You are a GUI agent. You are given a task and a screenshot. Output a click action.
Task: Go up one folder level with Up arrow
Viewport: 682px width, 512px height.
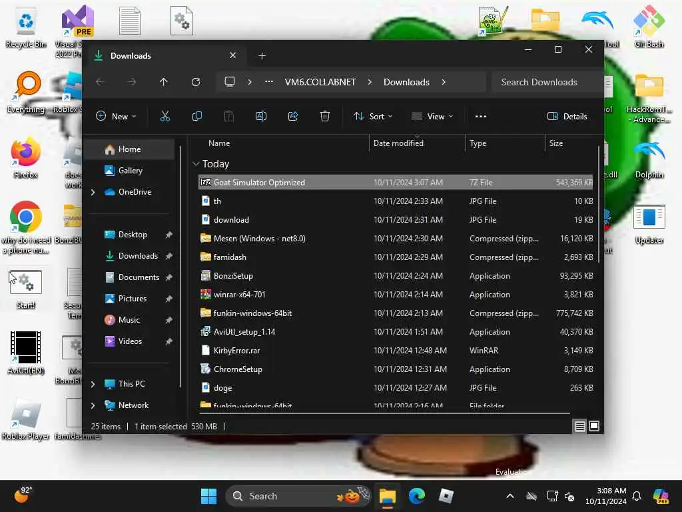pos(164,82)
